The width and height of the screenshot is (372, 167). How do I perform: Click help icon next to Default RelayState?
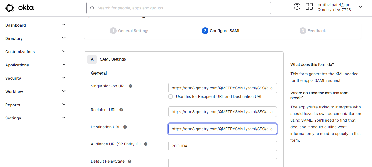click(x=129, y=161)
